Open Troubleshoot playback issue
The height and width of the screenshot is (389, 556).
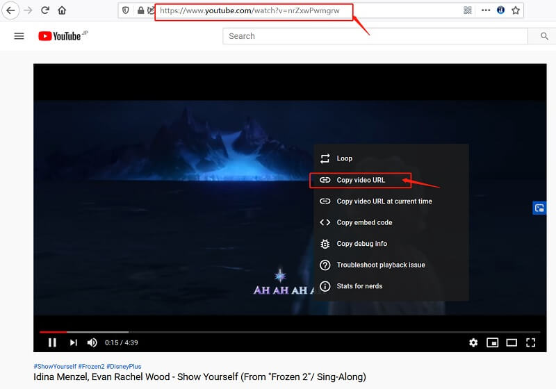coord(391,265)
